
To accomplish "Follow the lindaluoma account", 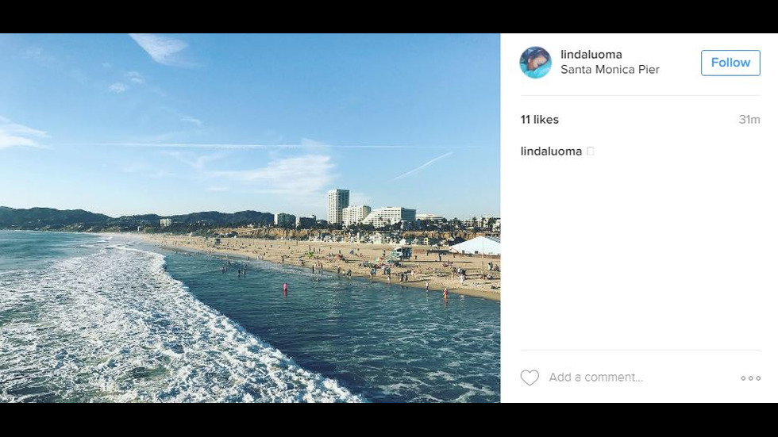I will click(730, 63).
